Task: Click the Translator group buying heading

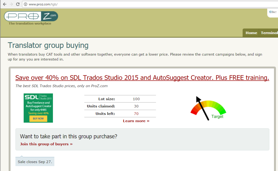Action: (48, 45)
